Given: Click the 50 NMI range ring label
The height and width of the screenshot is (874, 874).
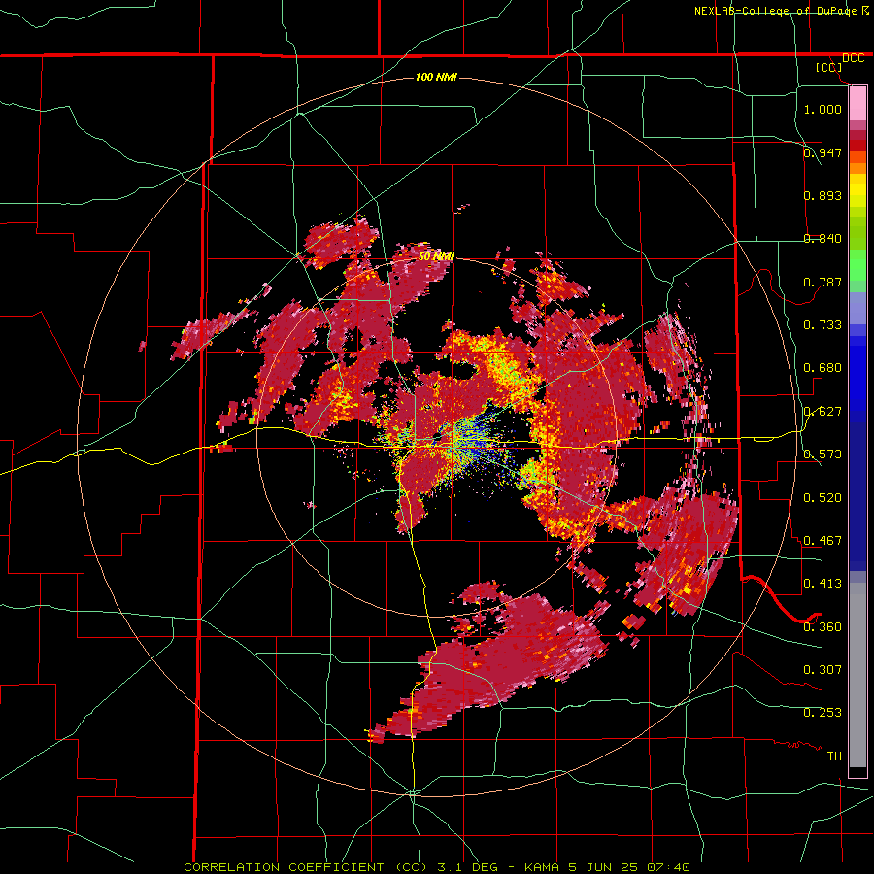Looking at the screenshot, I should pos(436,257).
